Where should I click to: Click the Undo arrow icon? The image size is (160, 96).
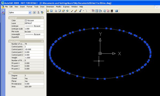(81, 11)
